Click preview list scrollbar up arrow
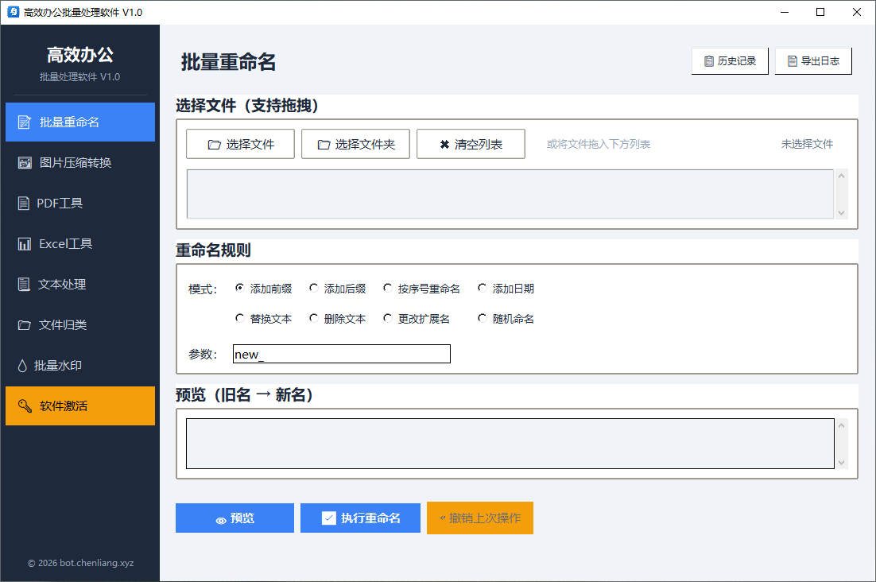The height and width of the screenshot is (582, 876). coord(841,425)
